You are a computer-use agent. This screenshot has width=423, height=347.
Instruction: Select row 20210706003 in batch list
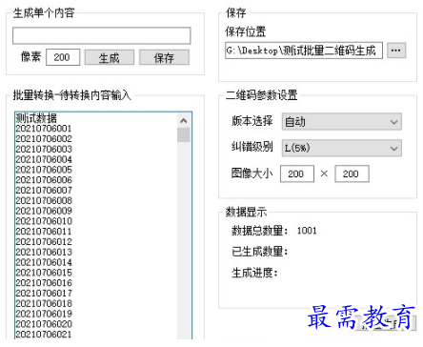click(44, 149)
